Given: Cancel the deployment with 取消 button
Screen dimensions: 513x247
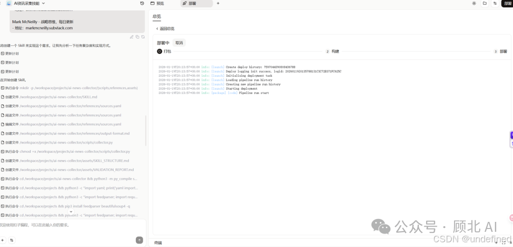Looking at the screenshot, I should point(179,43).
